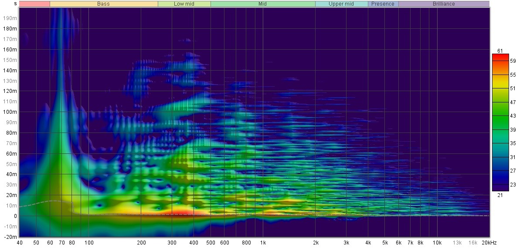This screenshot has width=523, height=248.
Task: Select the greyed 13k frequency axis label
Action: [457, 243]
